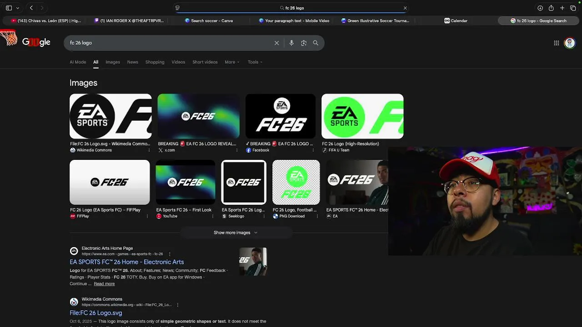Select the News search filter
The width and height of the screenshot is (582, 327).
[133, 62]
